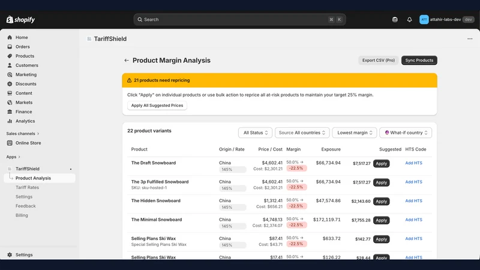The width and height of the screenshot is (480, 270).
Task: Click the Discounts badge icon
Action: click(10, 84)
